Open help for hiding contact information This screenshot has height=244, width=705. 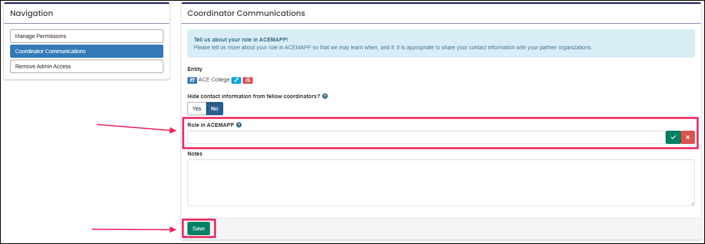point(325,96)
